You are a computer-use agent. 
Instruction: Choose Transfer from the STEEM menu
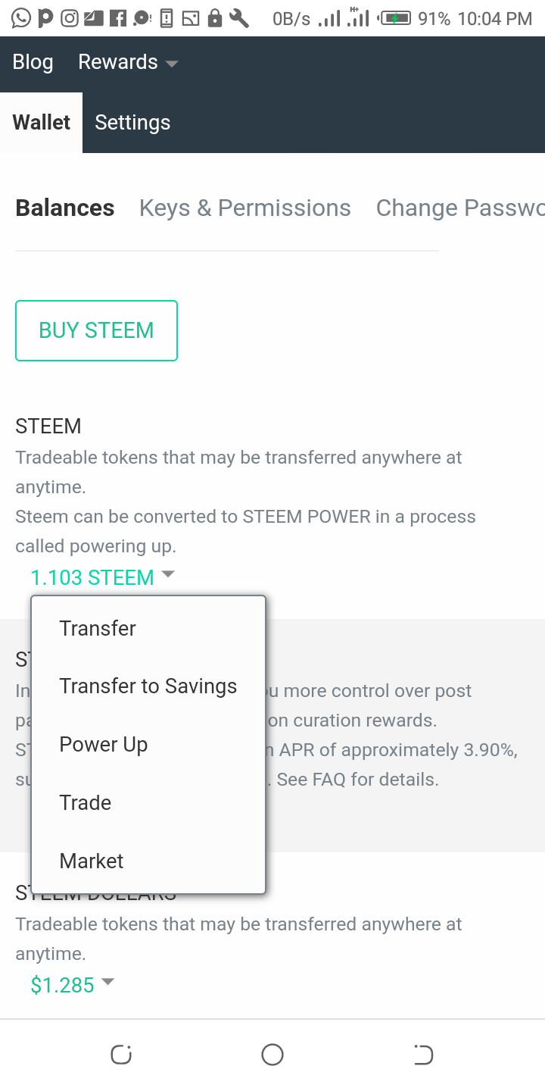[x=98, y=628]
